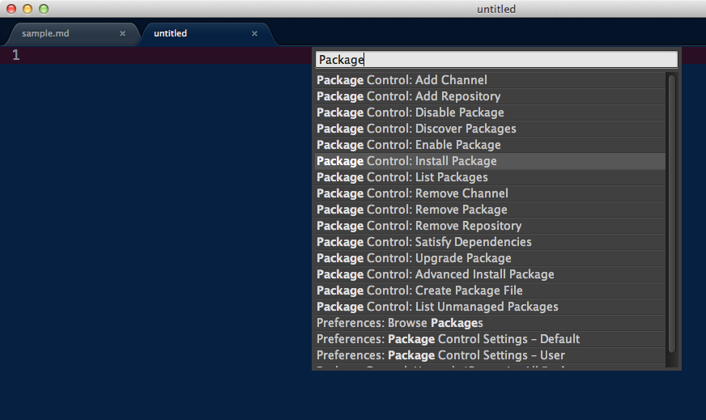The width and height of the screenshot is (706, 420).
Task: Select Package Control: Satisfy Dependencies
Action: 490,242
